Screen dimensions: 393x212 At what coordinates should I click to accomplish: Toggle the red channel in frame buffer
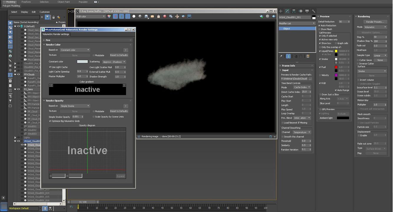tap(115, 16)
